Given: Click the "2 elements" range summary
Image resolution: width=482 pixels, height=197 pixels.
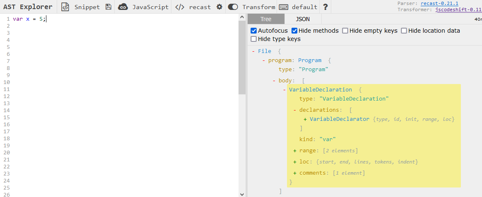Looking at the screenshot, I should [x=340, y=151].
